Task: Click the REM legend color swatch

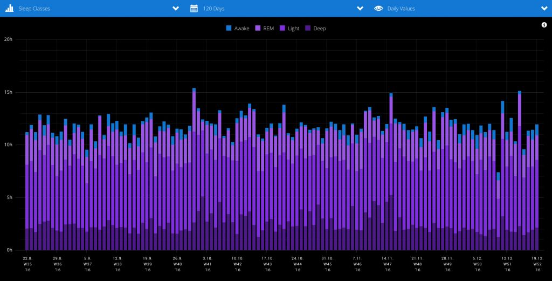Action: coord(258,28)
